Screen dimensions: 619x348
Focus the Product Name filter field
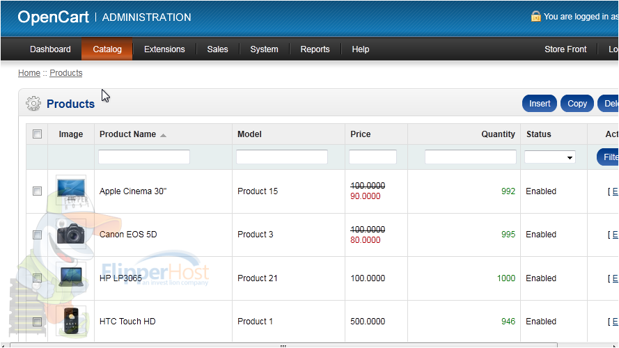(x=144, y=157)
